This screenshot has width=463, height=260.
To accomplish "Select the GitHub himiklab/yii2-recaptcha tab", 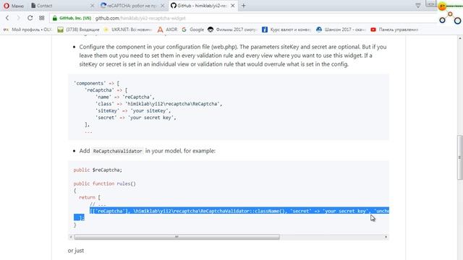I will 203,6.
